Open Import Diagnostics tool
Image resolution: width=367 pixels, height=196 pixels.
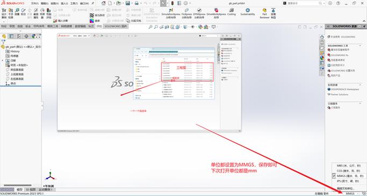[60, 21]
